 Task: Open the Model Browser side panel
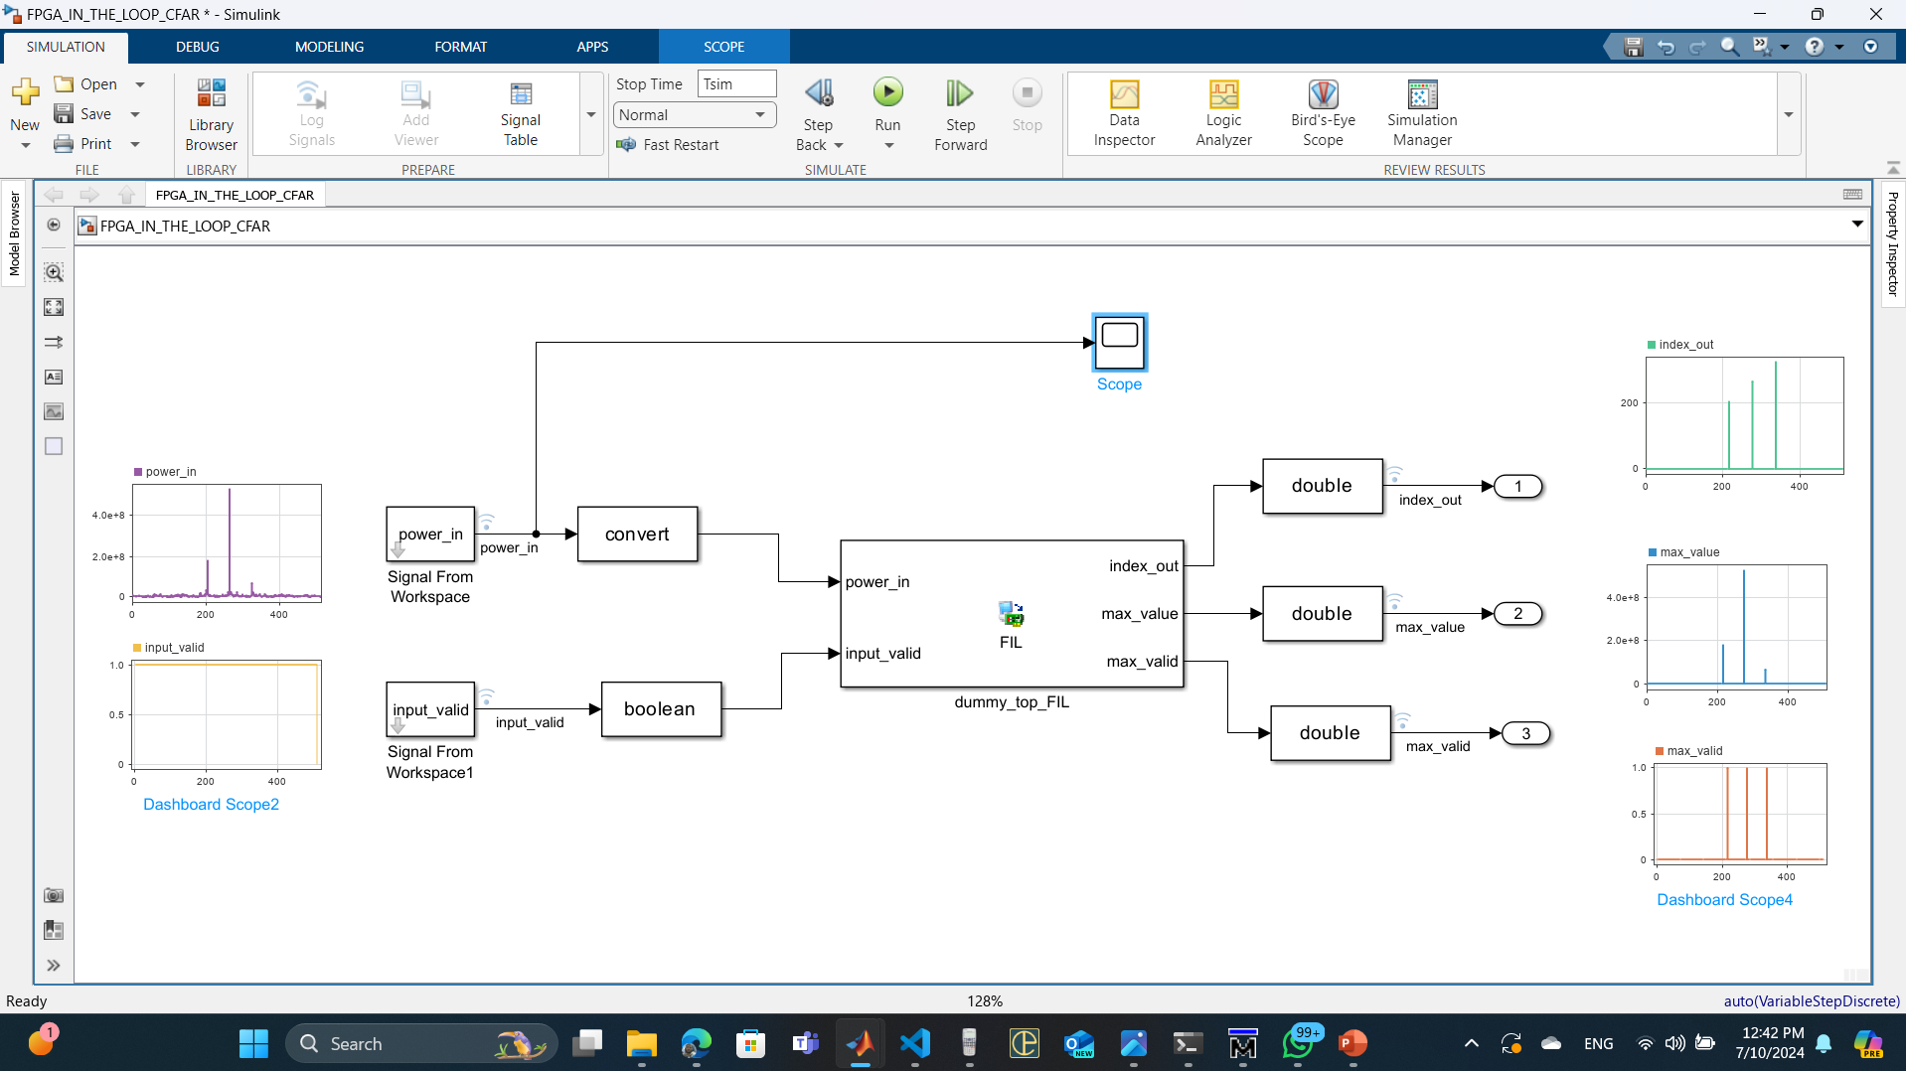[14, 233]
